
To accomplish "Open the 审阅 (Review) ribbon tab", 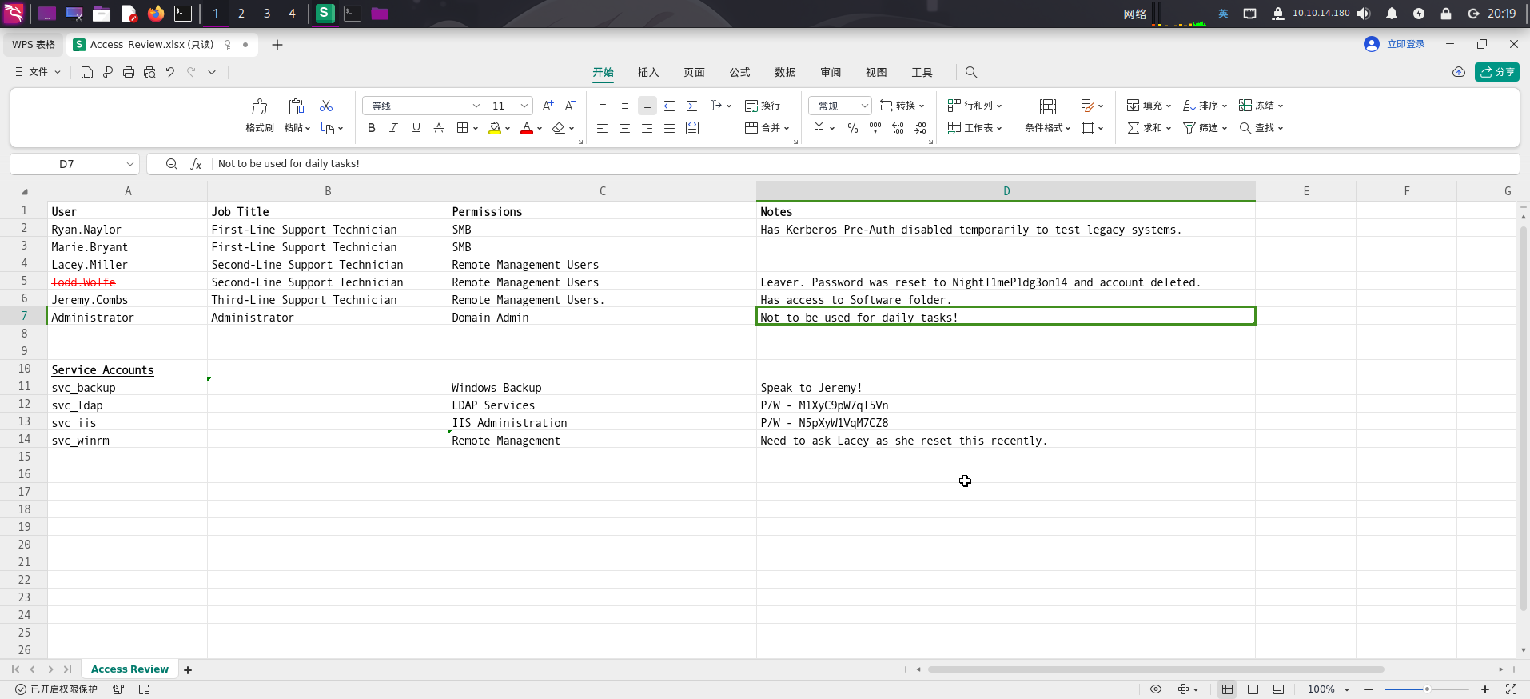I will [x=831, y=72].
